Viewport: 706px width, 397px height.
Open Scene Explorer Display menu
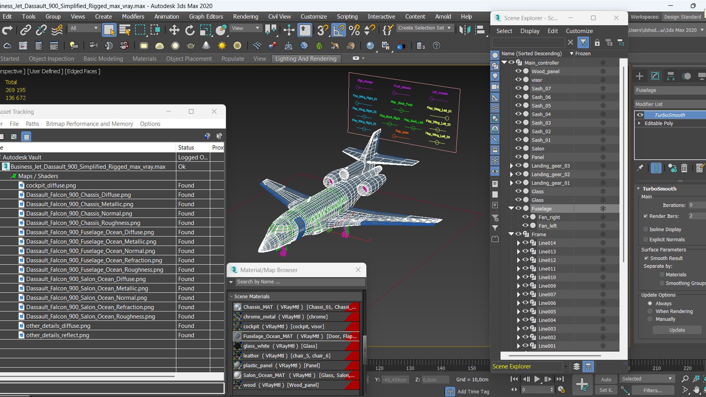click(x=530, y=31)
